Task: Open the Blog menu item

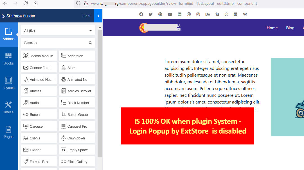Action: [290, 28]
